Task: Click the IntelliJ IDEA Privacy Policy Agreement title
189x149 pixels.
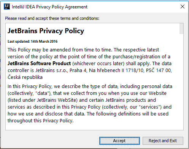Action: pyautogui.click(x=49, y=7)
